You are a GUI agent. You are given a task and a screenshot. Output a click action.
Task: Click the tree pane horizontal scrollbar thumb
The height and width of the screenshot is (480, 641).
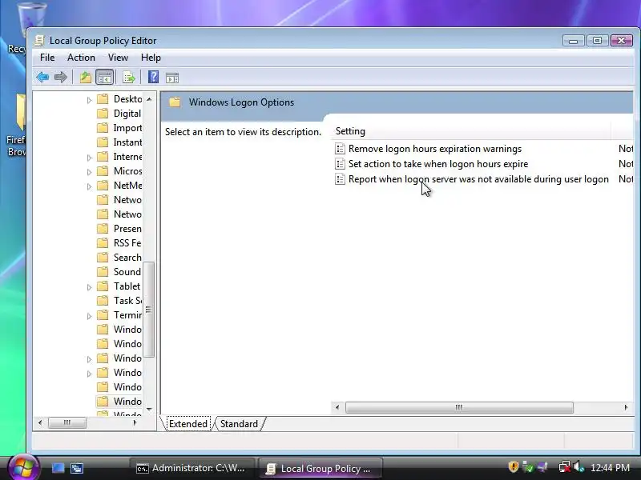tap(67, 422)
